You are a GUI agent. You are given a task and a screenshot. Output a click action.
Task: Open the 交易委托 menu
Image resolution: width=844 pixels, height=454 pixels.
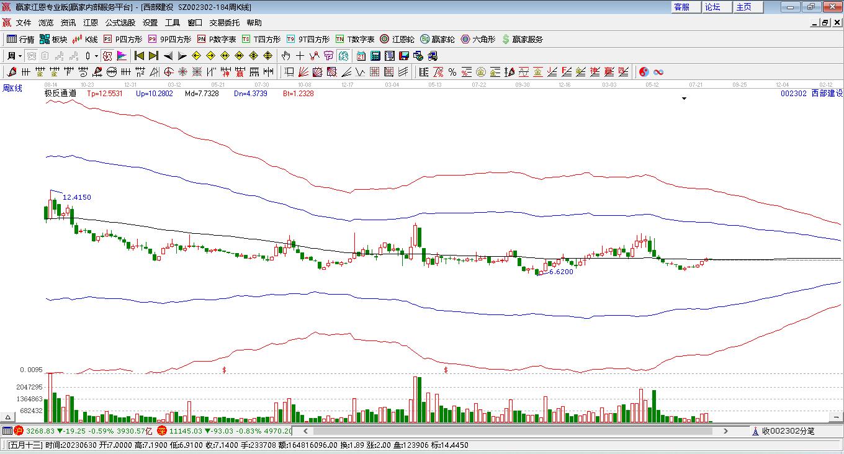coord(224,23)
